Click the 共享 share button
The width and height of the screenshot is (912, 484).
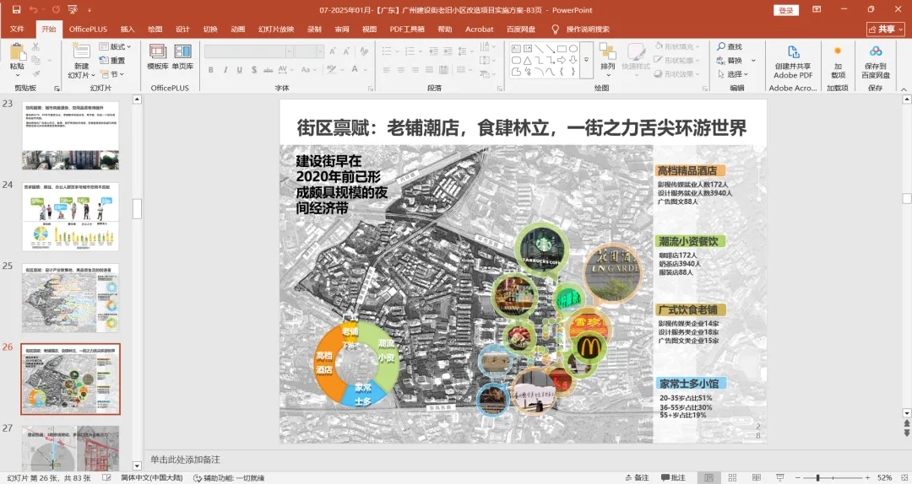pyautogui.click(x=884, y=29)
